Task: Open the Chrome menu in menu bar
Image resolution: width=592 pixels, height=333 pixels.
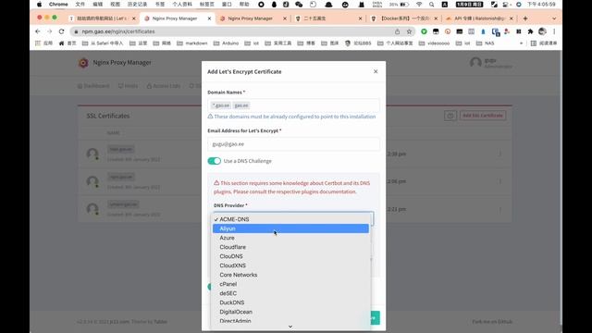Action: pos(58,5)
